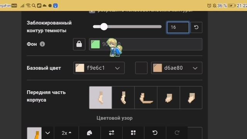Viewport: 247px width, 139px height.
Task: Tap the alarm clock icon in status bar
Action: [209, 6]
